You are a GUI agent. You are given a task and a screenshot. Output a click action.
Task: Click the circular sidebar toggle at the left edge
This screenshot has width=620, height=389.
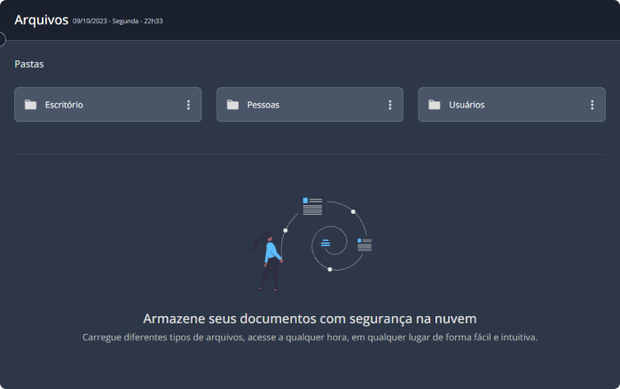(2, 40)
